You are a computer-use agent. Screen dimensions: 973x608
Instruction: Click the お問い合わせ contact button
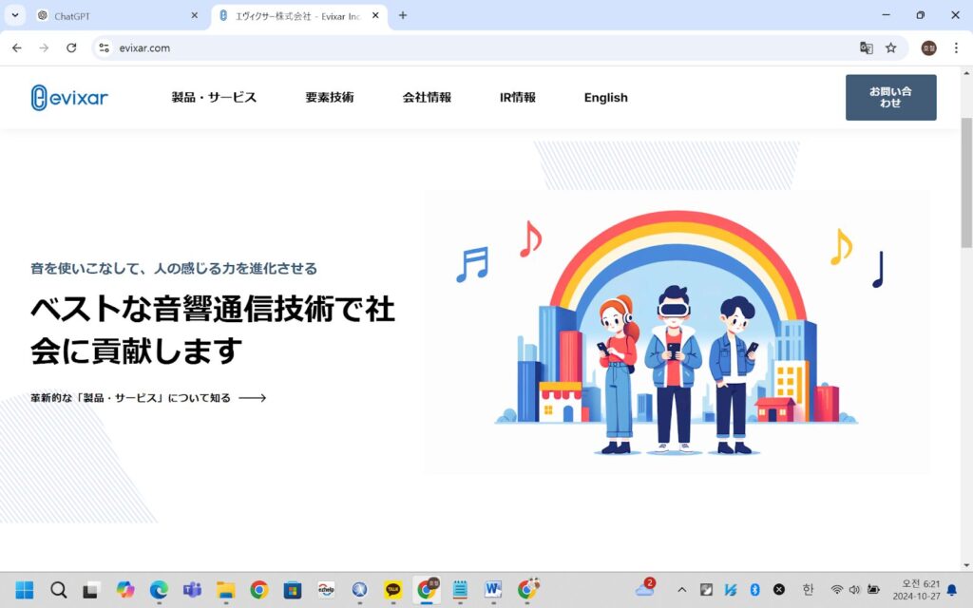coord(890,98)
